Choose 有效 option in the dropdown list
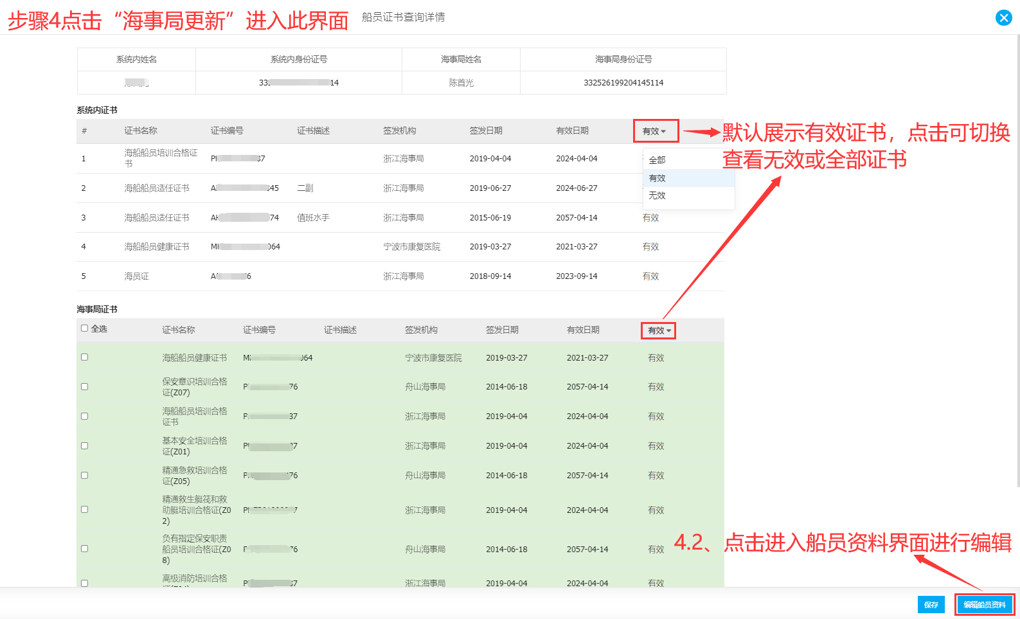This screenshot has width=1020, height=619. click(x=688, y=178)
